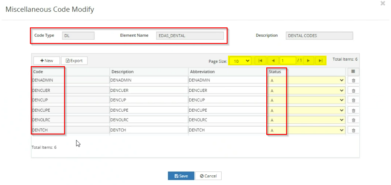The width and height of the screenshot is (391, 185).
Task: Edit Description cell of DENOLRC row
Action: [149, 120]
